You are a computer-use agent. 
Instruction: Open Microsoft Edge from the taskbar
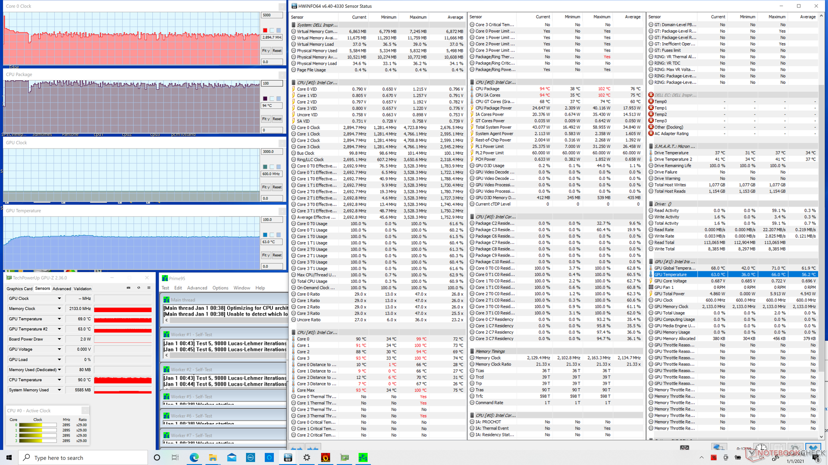(x=194, y=458)
